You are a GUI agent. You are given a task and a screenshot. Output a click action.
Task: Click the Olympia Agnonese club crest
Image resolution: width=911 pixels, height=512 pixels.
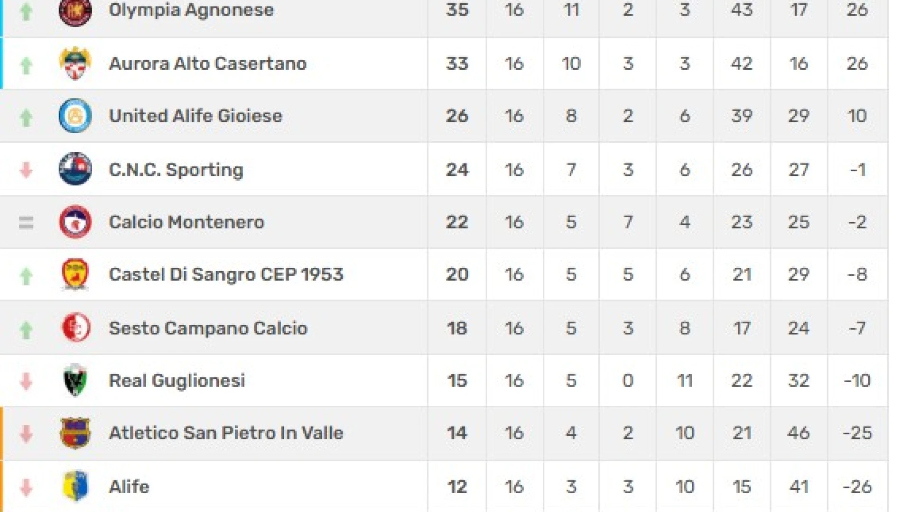(x=75, y=11)
